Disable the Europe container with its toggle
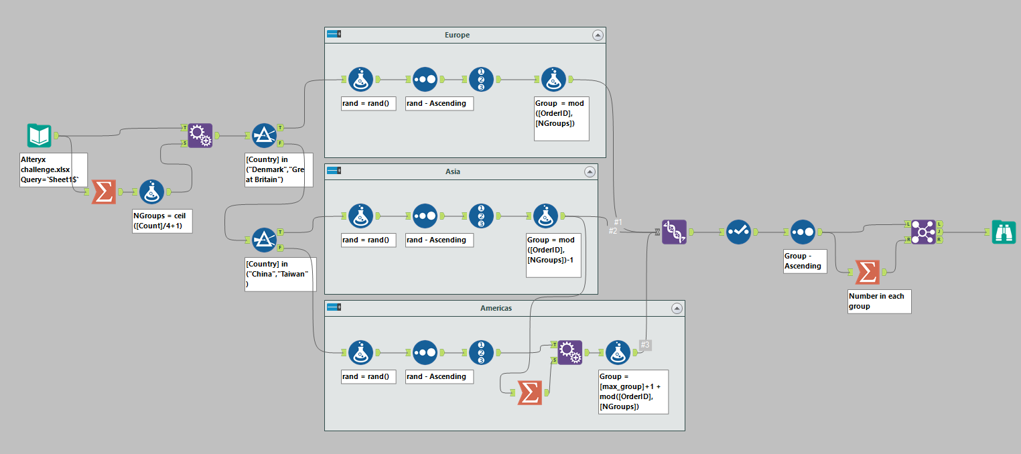1021x454 pixels. [332, 34]
